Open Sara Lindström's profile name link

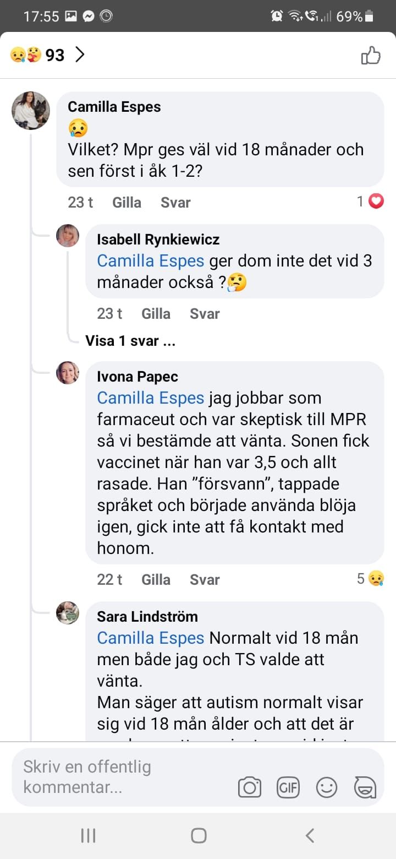pyautogui.click(x=147, y=617)
